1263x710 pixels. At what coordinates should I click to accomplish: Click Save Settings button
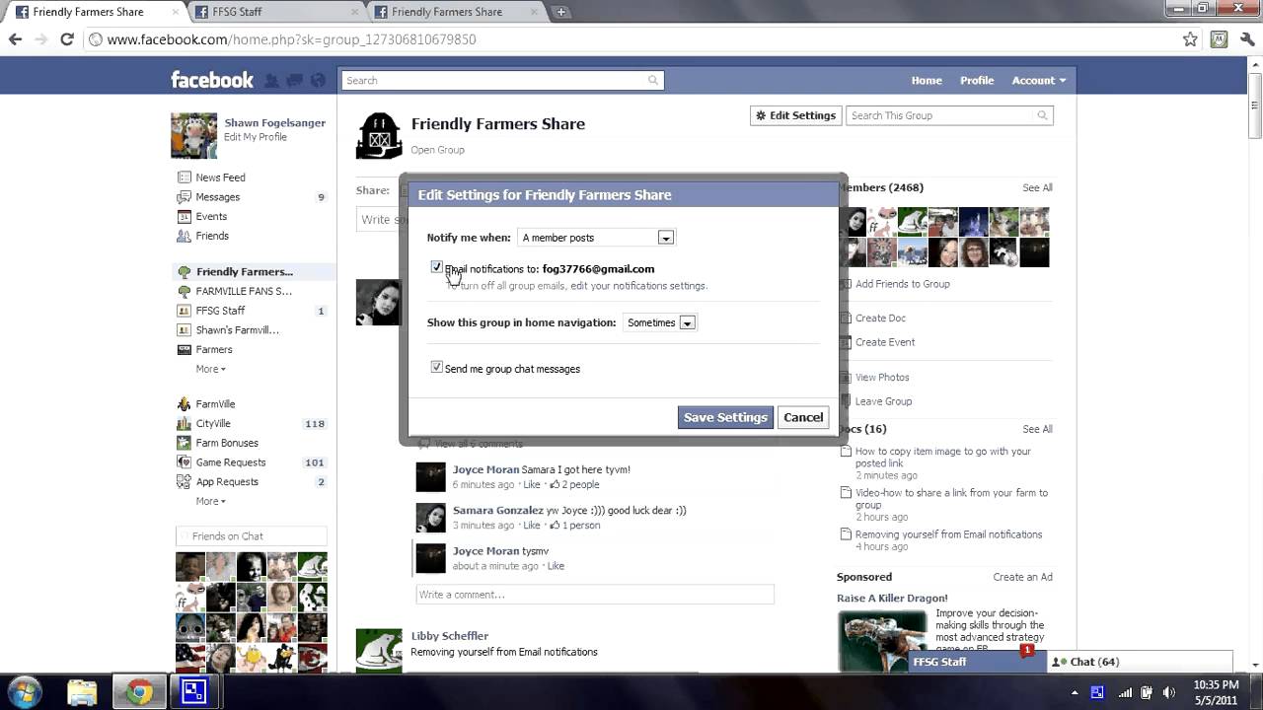pos(725,417)
